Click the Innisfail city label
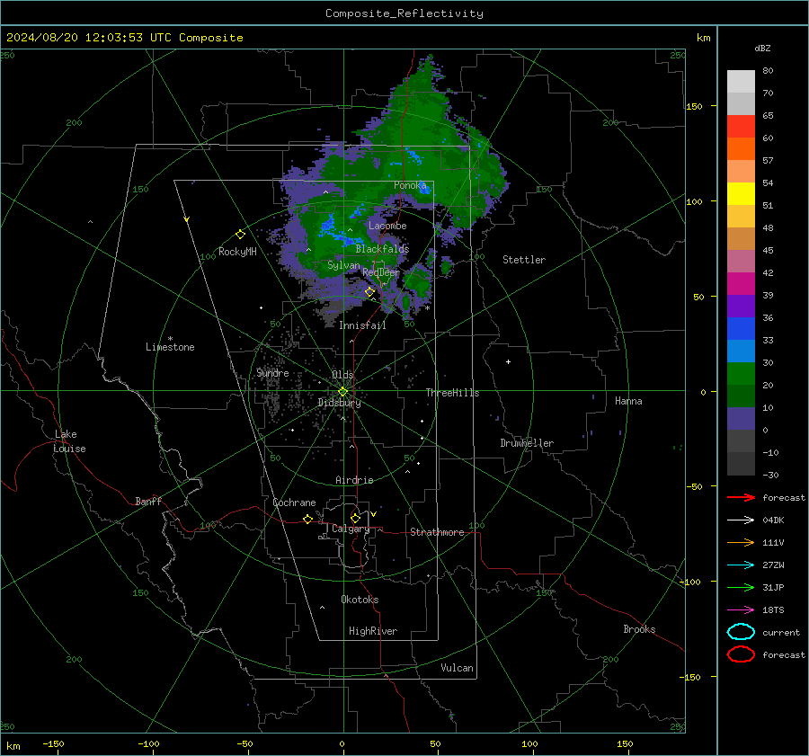Viewport: 809px width, 756px height. coord(362,325)
